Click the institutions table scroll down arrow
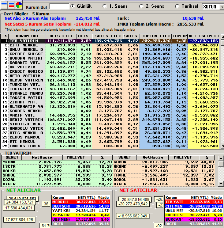Image resolution: width=224 pixels, height=228 pixels. pos(222,146)
